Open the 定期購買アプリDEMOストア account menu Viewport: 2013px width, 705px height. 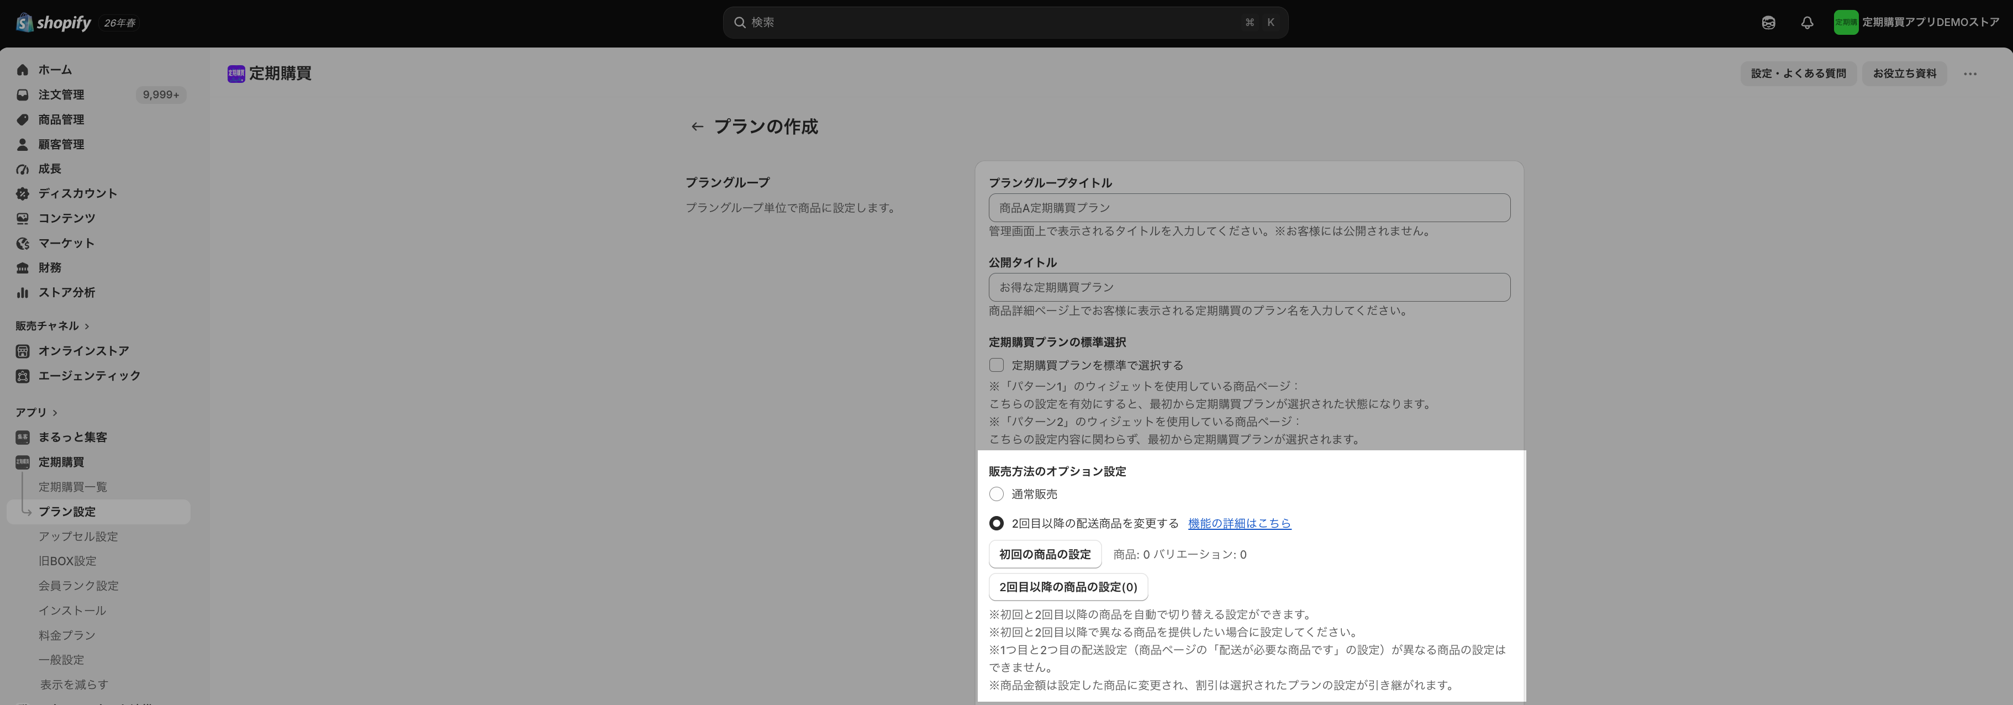pyautogui.click(x=1917, y=23)
